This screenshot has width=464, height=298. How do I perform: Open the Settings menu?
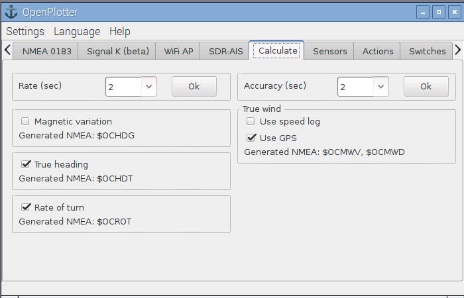click(25, 31)
